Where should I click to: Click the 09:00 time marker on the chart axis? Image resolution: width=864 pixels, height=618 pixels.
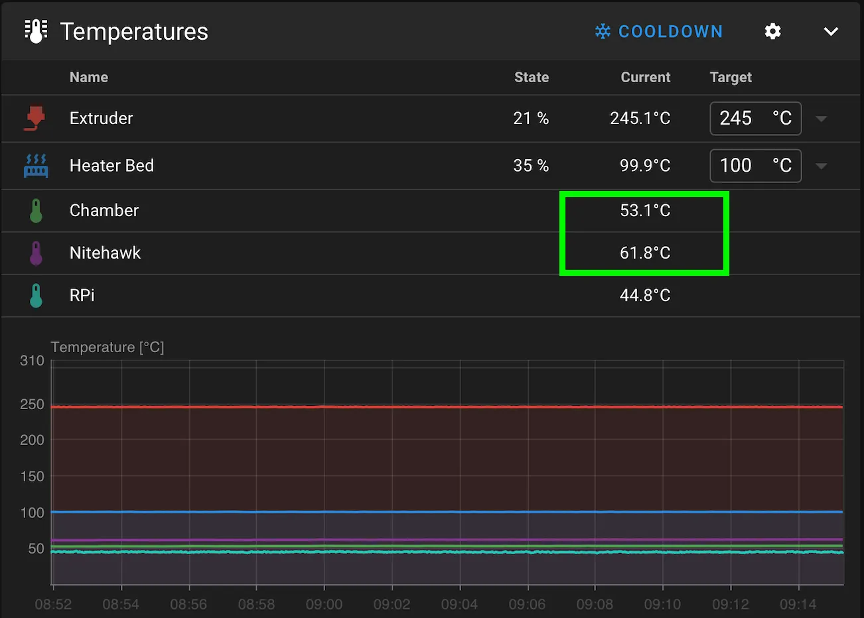pyautogui.click(x=324, y=605)
